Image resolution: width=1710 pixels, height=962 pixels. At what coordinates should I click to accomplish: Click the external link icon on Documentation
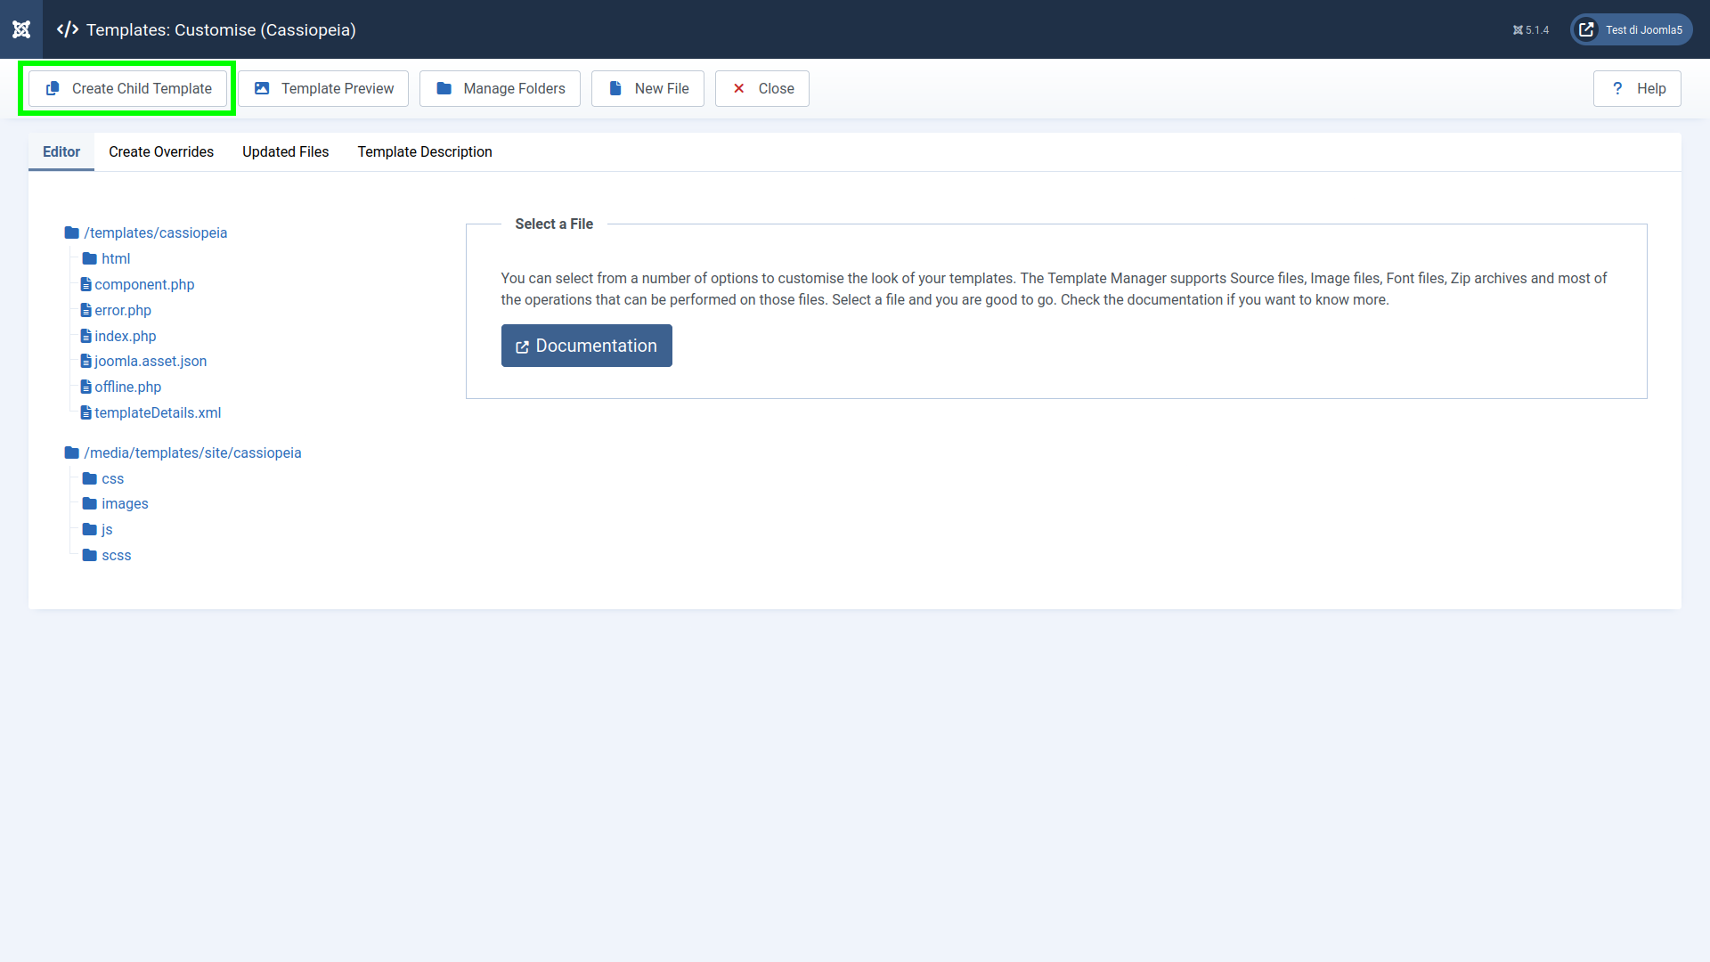click(x=523, y=346)
